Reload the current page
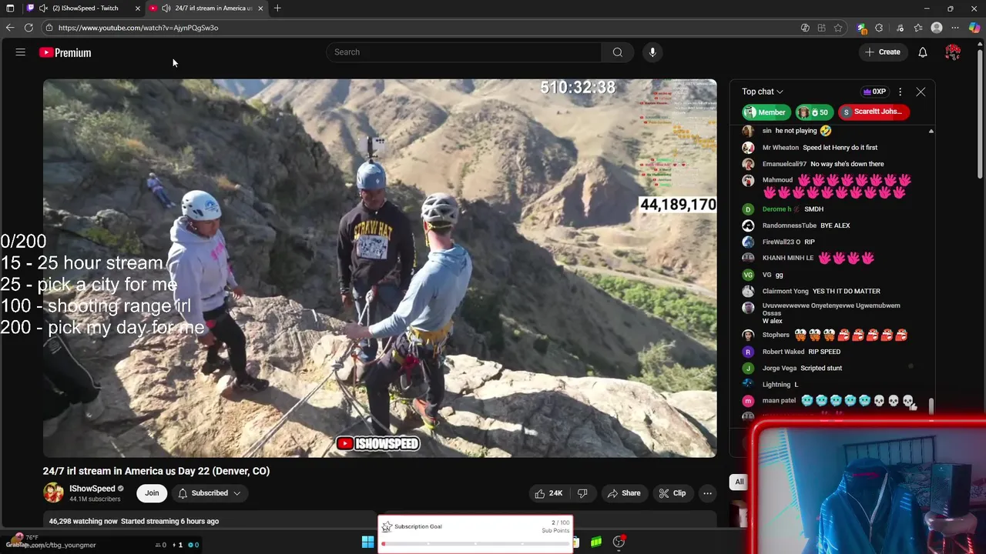The width and height of the screenshot is (986, 554). [x=29, y=28]
